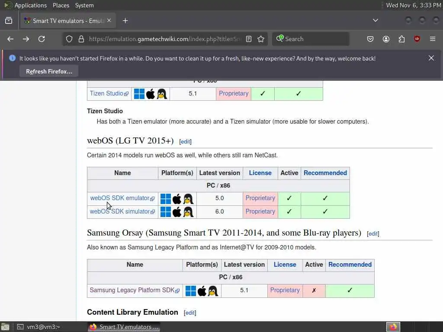Open the Samsung Legacy Platform SDK link
This screenshot has width=443, height=332.
tap(135, 290)
